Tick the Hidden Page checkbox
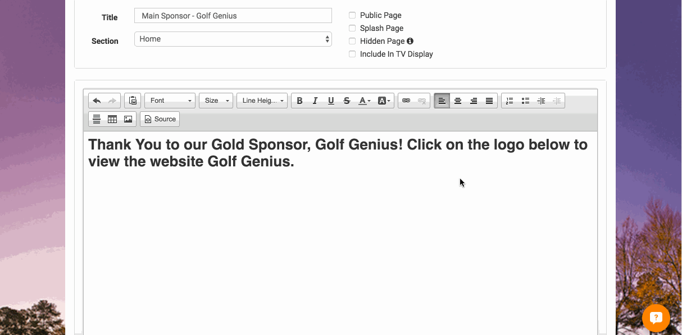682x335 pixels. (x=352, y=41)
